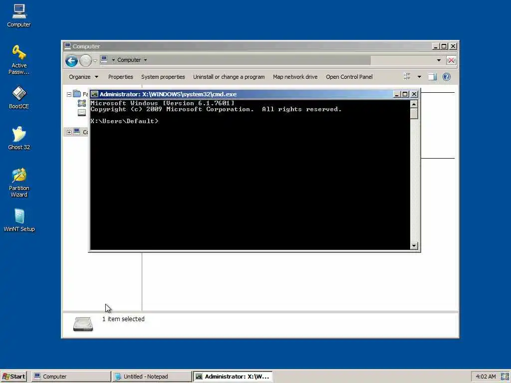The image size is (511, 383).
Task: Minimize the cmd.exe window
Action: tap(397, 94)
